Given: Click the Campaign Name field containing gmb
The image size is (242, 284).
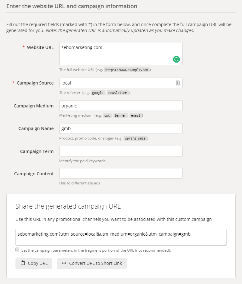Looking at the screenshot, I should (121, 128).
